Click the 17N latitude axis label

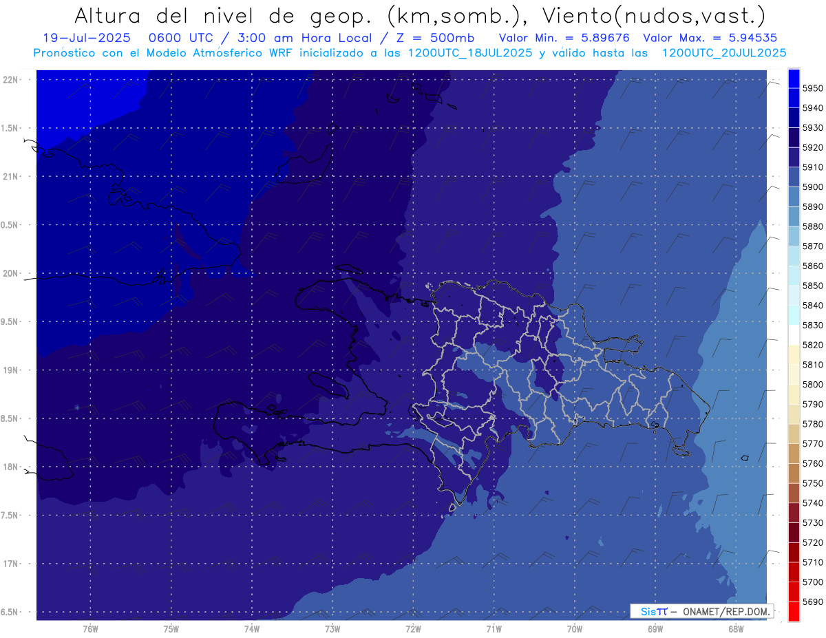[12, 564]
